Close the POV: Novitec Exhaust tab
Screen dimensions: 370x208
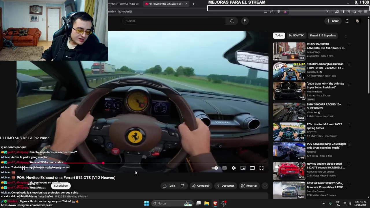click(x=186, y=4)
